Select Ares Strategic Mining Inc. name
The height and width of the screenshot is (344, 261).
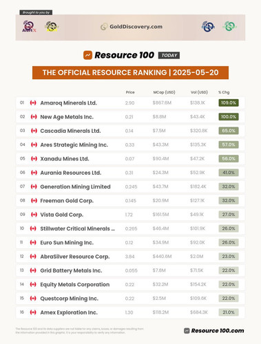pos(74,145)
